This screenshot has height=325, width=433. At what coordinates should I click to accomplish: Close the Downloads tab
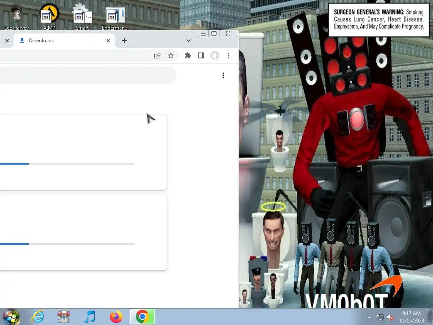coord(108,41)
